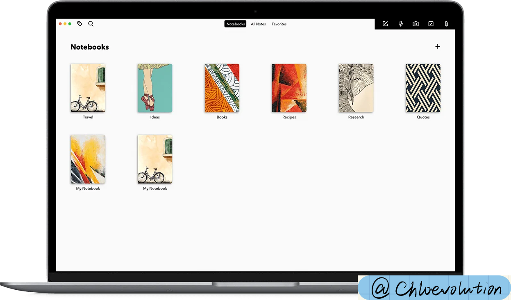
Task: Click the search magnifier icon
Action: [91, 24]
